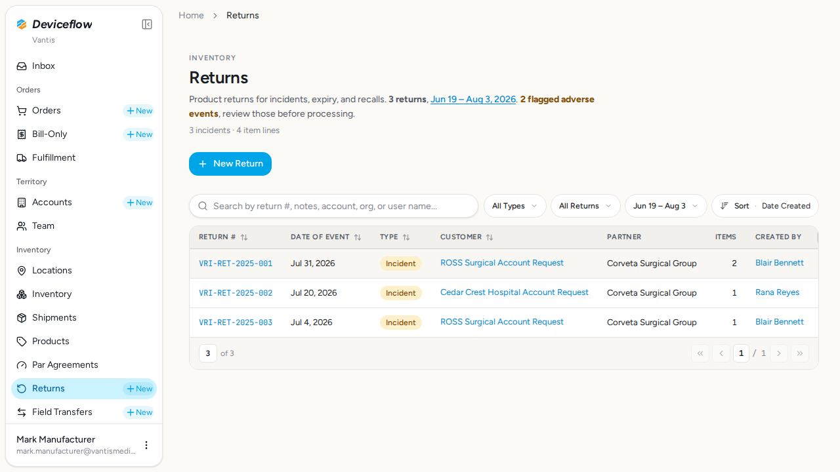
Task: Focus the returns search field
Action: coord(333,206)
